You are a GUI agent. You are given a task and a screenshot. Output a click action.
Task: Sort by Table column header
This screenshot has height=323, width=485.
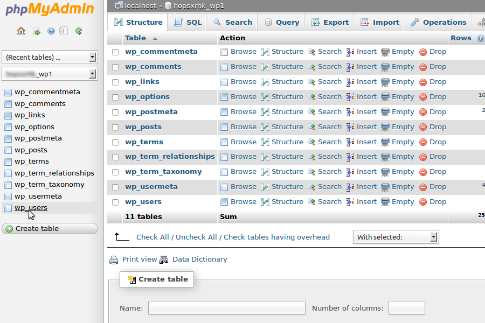(135, 38)
